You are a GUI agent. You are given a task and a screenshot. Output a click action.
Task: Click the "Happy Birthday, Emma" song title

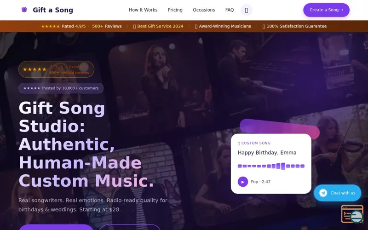pyautogui.click(x=267, y=153)
